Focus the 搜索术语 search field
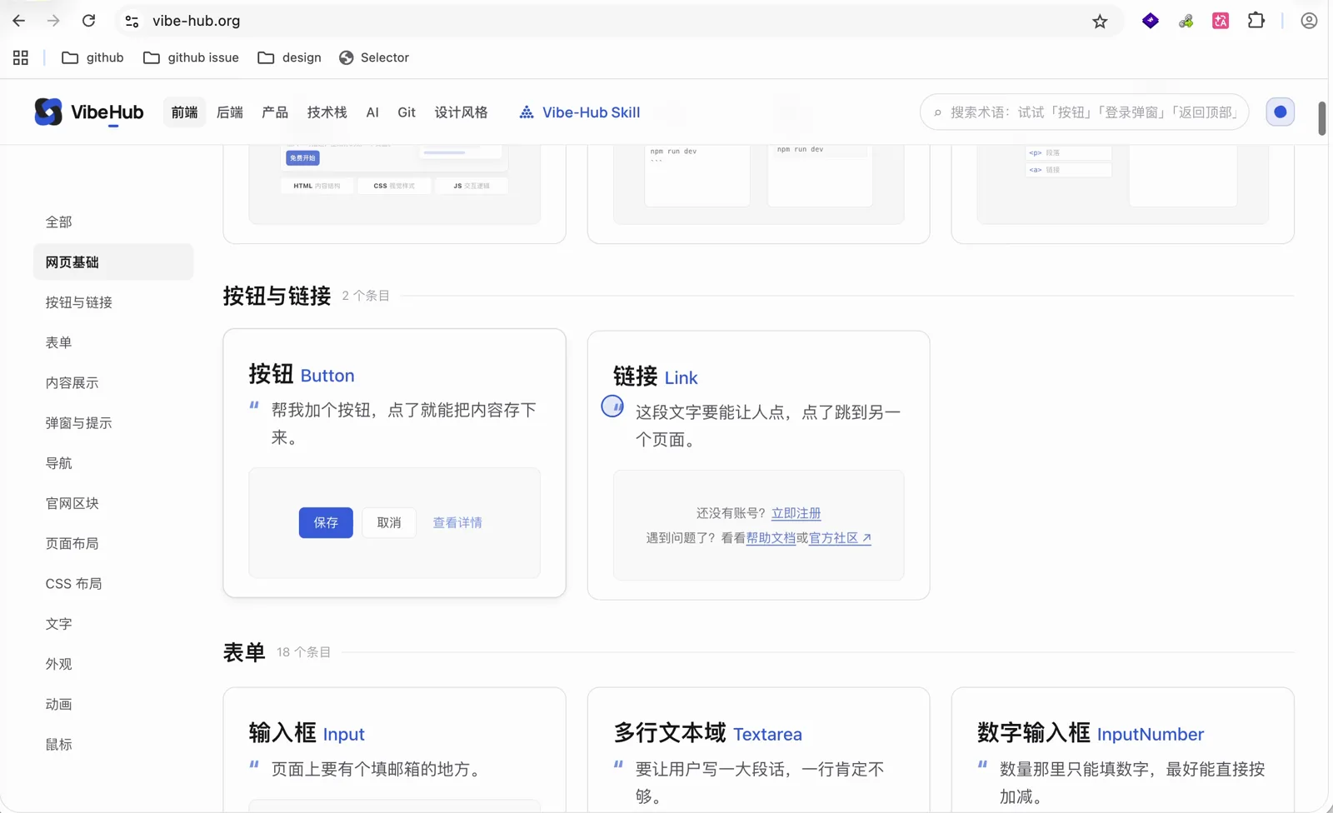 [1084, 112]
